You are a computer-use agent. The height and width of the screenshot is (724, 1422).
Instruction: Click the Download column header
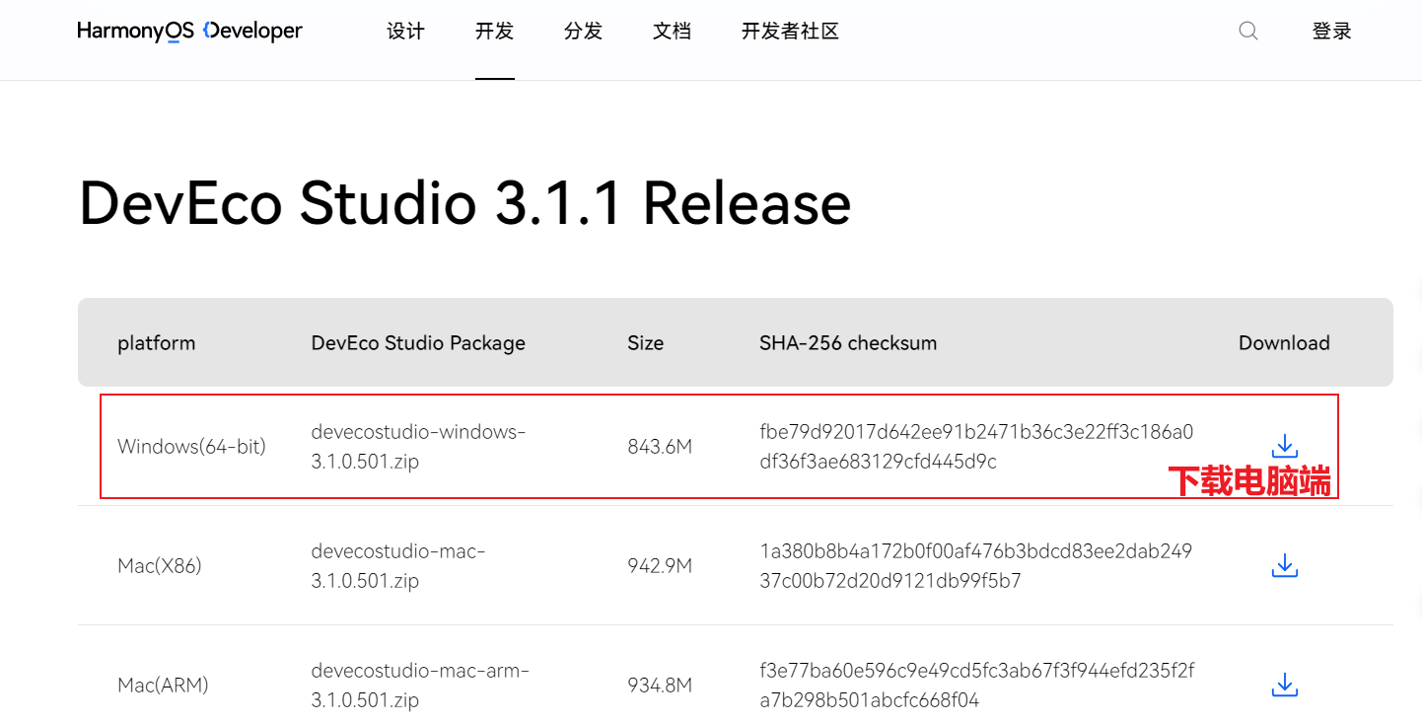click(x=1284, y=343)
